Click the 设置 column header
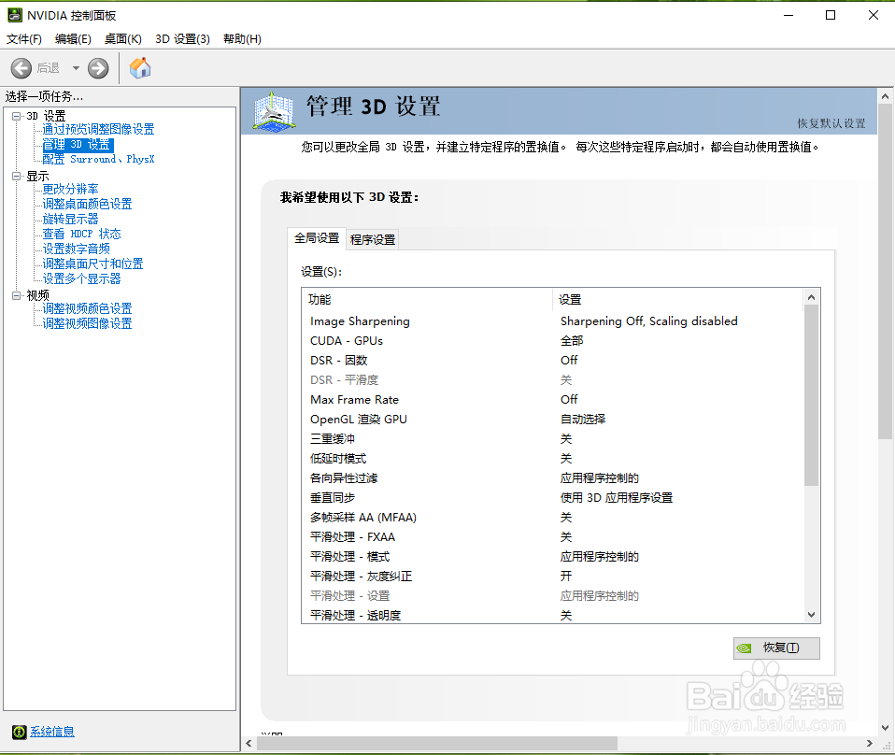The width and height of the screenshot is (895, 755). (x=678, y=299)
